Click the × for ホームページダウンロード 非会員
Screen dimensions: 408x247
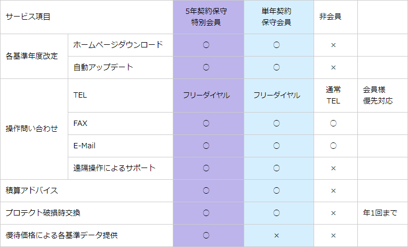point(333,45)
